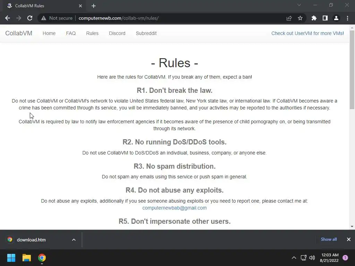Screen dimensions: 355x266
Task: Bookmark this page with the star icon
Action: coord(300,18)
